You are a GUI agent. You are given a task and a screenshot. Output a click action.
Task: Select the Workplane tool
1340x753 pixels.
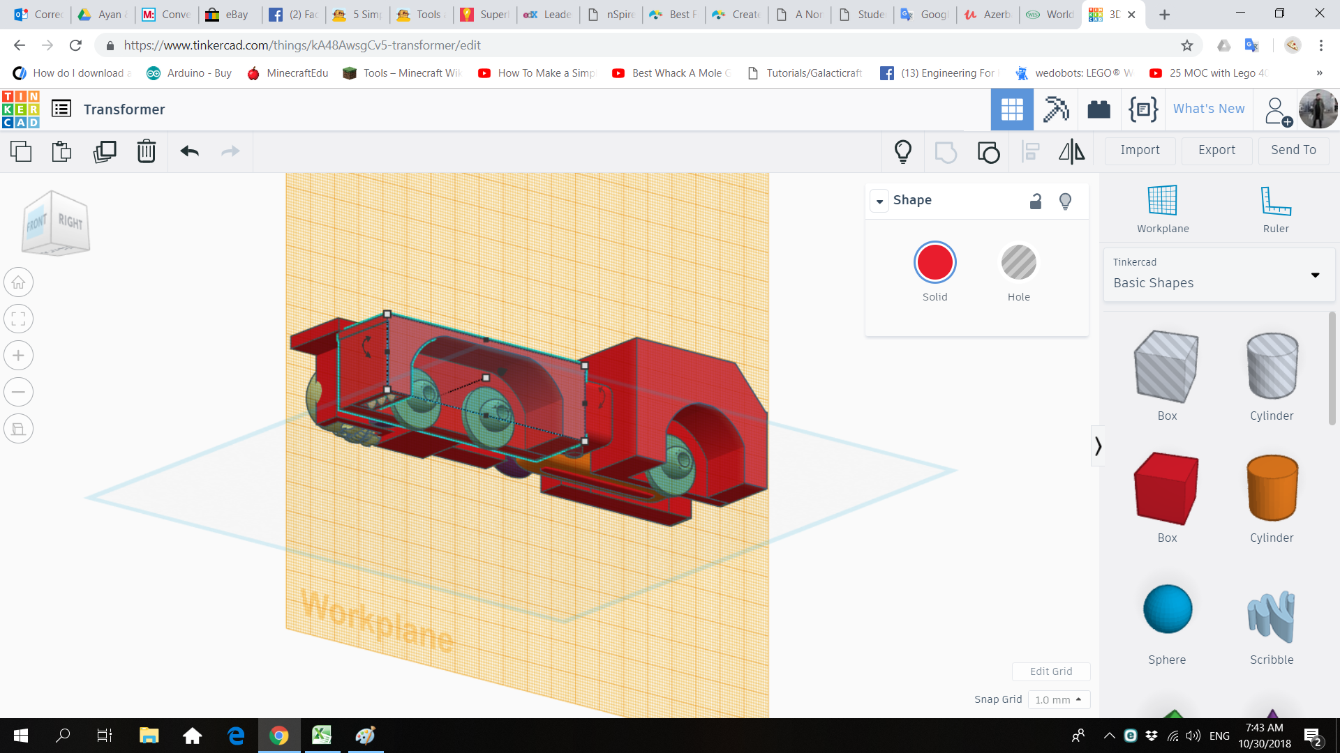coord(1162,207)
